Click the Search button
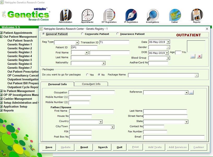 [x=103, y=147]
